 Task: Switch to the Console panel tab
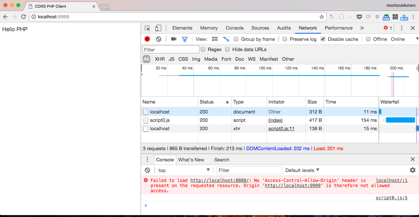[x=234, y=28]
